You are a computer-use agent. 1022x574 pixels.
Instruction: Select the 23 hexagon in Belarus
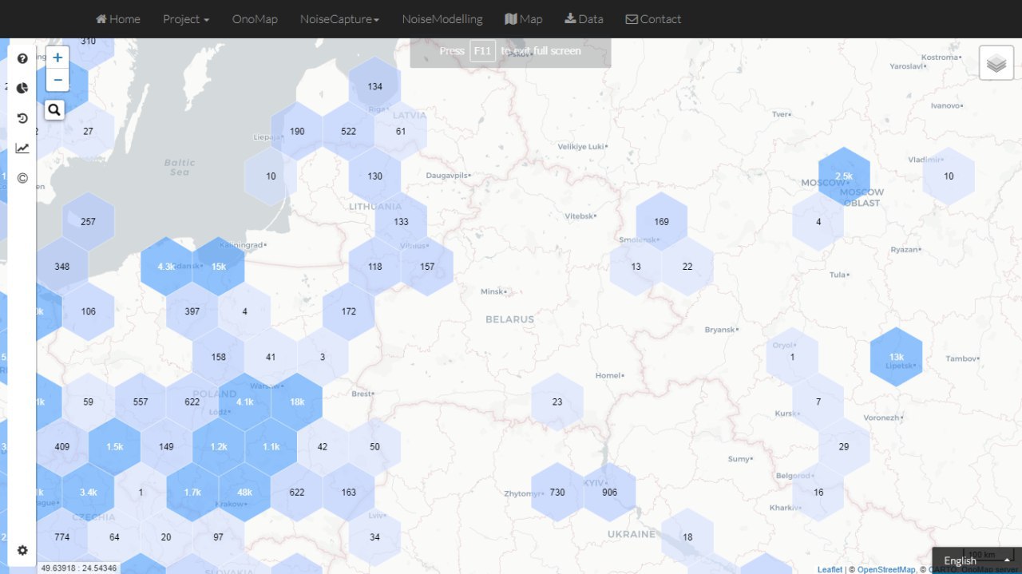(557, 402)
